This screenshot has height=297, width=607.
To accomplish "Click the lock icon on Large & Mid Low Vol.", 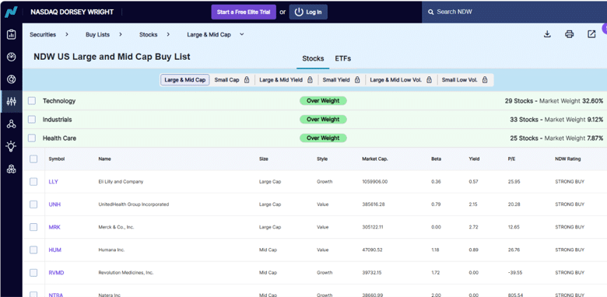I will click(429, 79).
